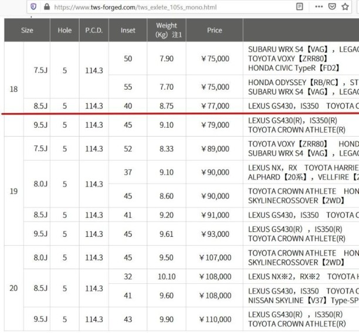Click the LEXUS NX, RX TOYOTA HARRIER text
Screen dimensions: 359x333
[x=303, y=168]
